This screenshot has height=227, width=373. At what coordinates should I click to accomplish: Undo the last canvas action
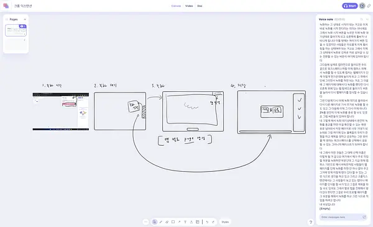207,222
